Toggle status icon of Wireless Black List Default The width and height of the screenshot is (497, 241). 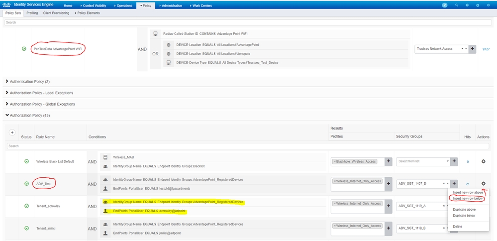coord(27,161)
